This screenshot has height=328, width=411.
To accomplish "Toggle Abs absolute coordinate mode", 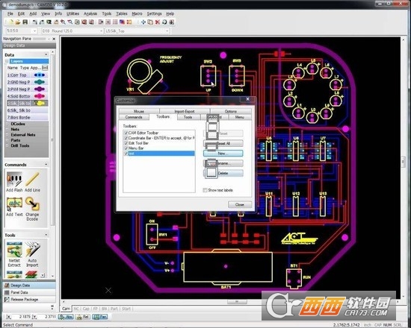I will click(66, 317).
